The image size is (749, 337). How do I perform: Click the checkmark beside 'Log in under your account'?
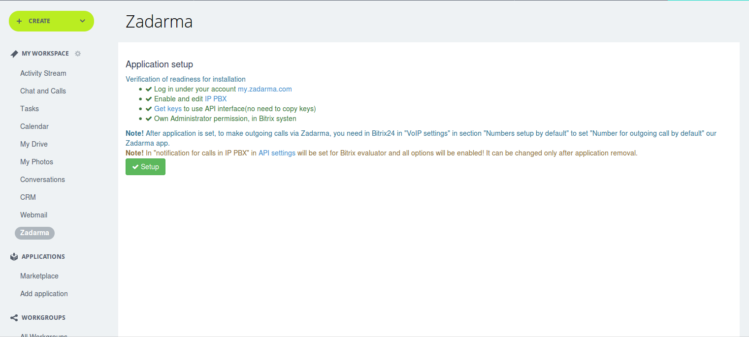coord(149,89)
